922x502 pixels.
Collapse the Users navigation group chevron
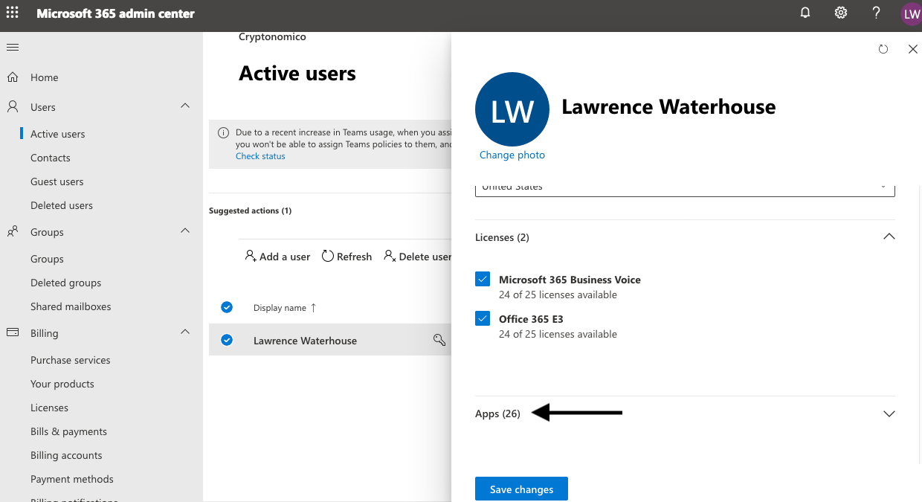click(x=185, y=106)
